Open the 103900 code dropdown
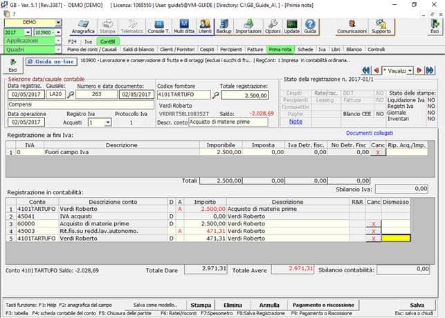This screenshot has height=318, width=445. 58,32
